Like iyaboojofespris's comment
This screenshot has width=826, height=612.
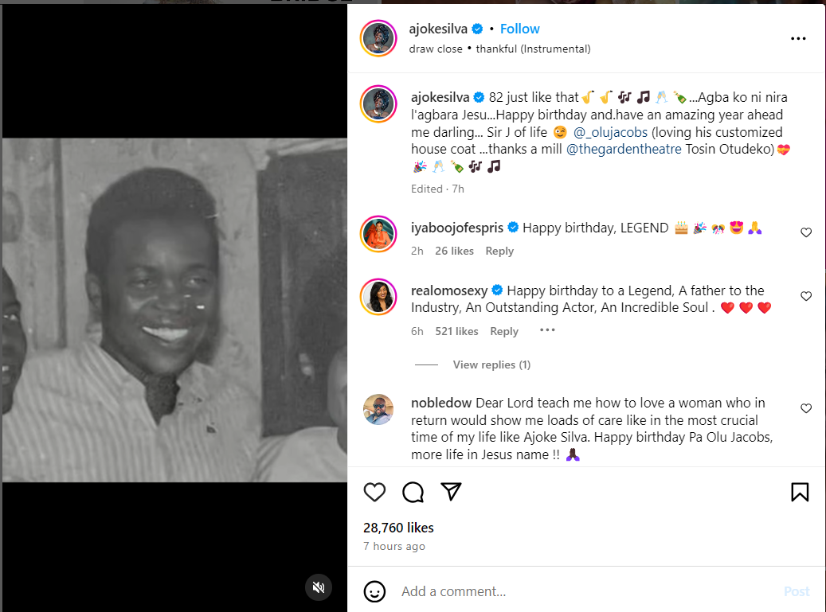point(806,232)
